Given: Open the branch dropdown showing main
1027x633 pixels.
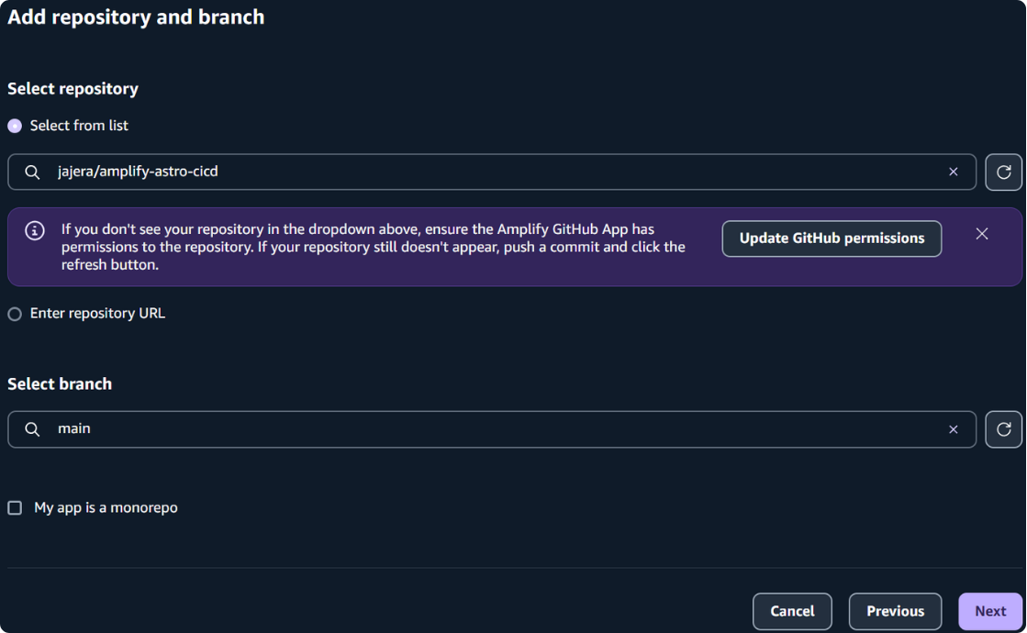Looking at the screenshot, I should point(492,429).
